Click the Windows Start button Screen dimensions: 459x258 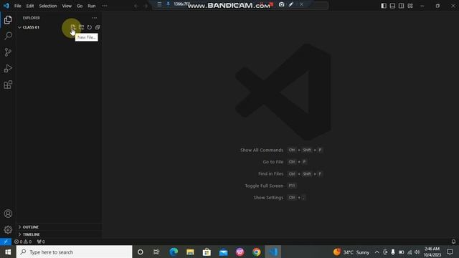click(8, 252)
